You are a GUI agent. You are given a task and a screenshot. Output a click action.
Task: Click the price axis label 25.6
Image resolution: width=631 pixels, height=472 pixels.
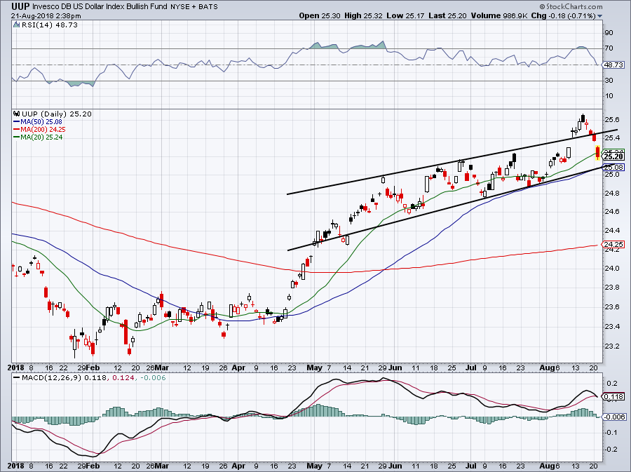(x=611, y=119)
